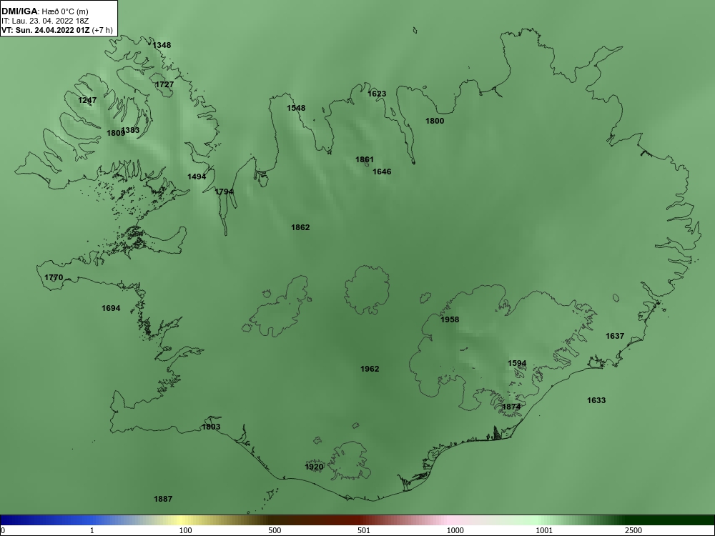Select the 1958 label on the glacier

[x=450, y=319]
